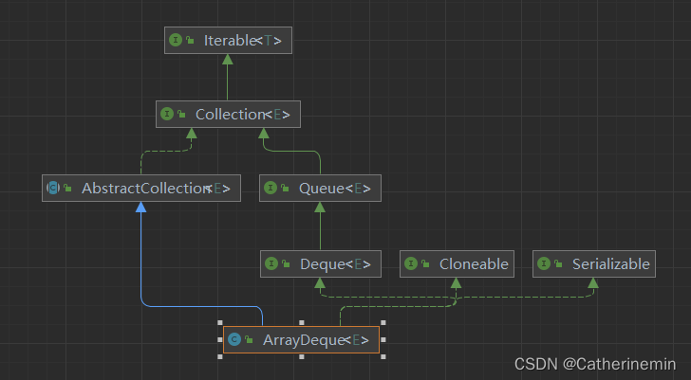Click the public lock icon on Cloneable
The width and height of the screenshot is (691, 380).
click(x=425, y=263)
